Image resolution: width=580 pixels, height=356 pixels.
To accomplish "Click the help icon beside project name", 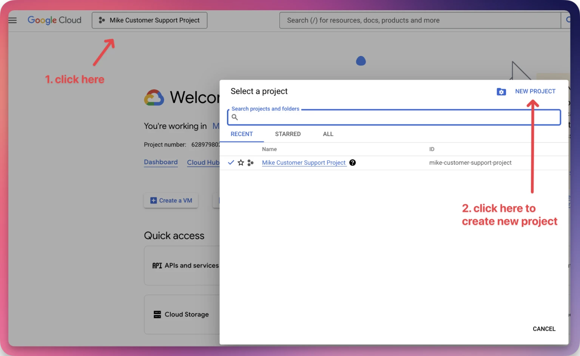I will 352,163.
